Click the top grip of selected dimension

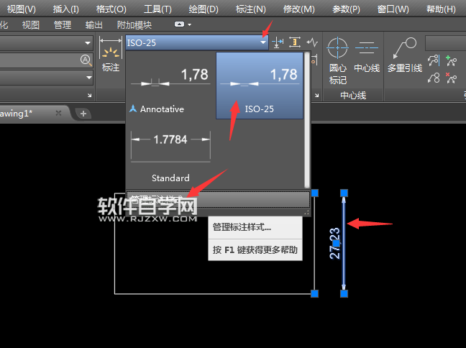click(x=344, y=193)
